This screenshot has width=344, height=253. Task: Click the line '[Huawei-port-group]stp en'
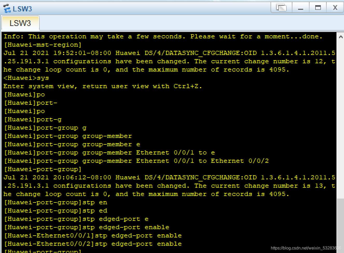coord(55,202)
